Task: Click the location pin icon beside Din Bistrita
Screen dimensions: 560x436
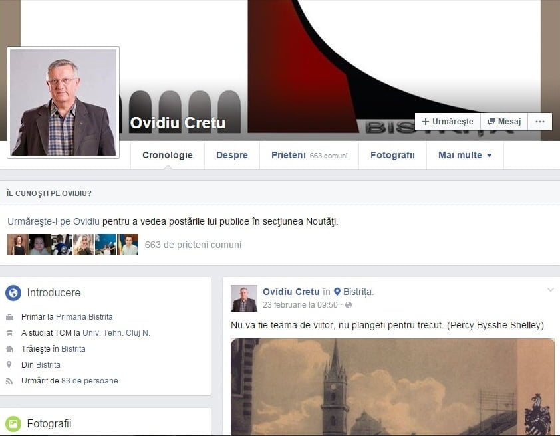Action: pos(9,365)
